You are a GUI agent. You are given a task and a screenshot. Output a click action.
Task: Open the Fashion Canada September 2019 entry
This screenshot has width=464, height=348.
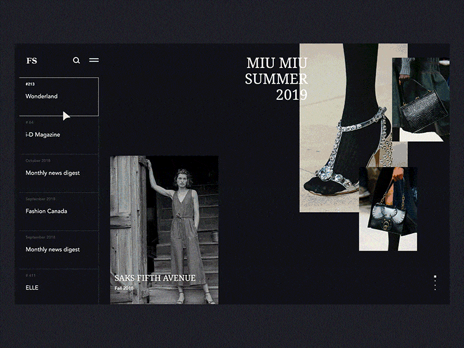[46, 211]
